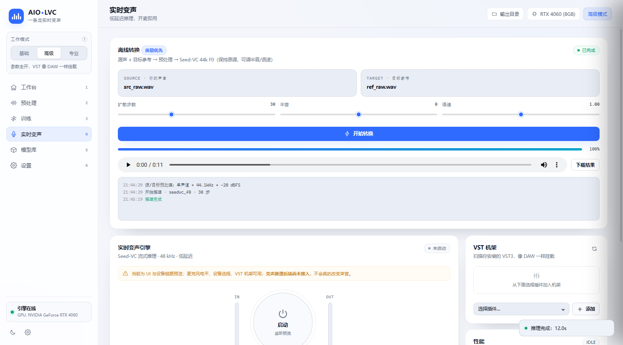The width and height of the screenshot is (623, 345).
Task: Click the page vertical scrollbar
Action: click(621, 135)
